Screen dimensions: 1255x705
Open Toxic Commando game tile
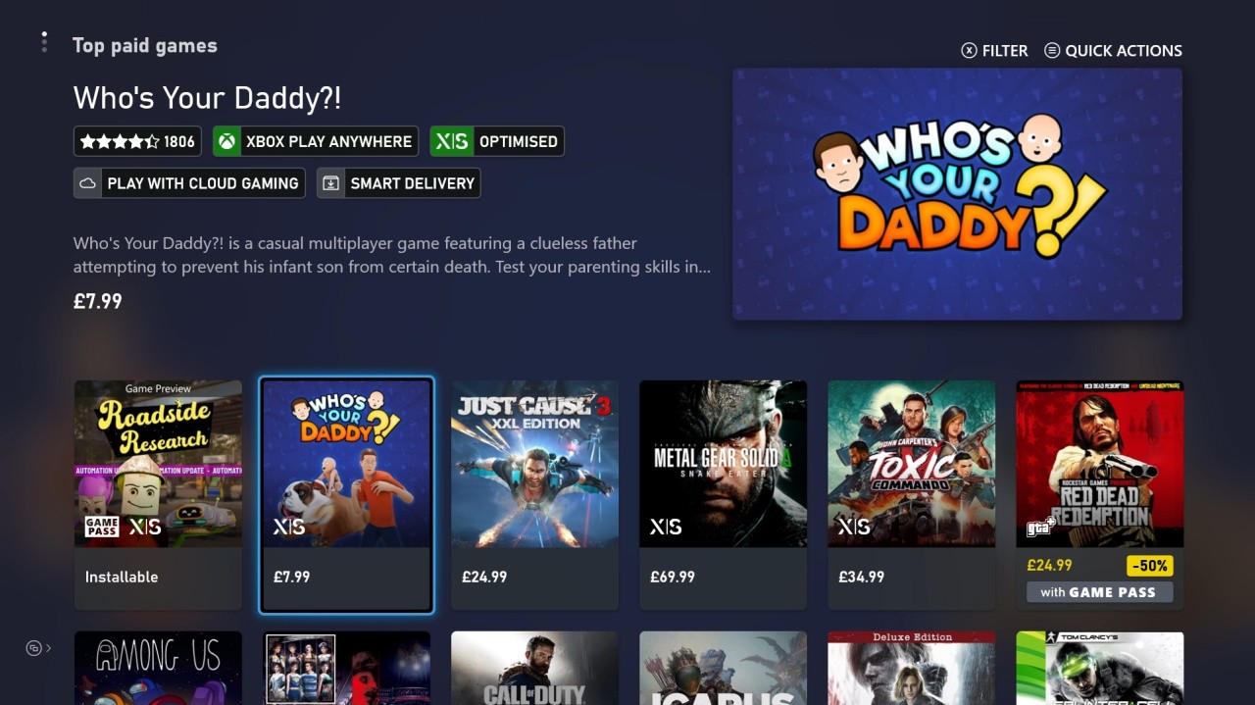click(x=911, y=495)
